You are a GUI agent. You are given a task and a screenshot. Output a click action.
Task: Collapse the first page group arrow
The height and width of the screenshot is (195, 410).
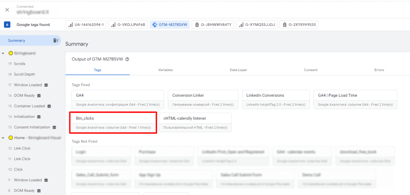[x=3, y=53]
